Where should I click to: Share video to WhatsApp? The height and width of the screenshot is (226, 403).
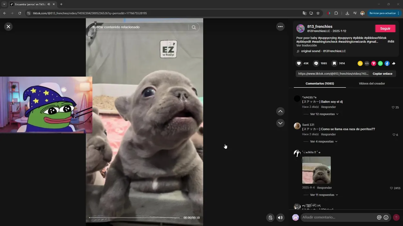pos(380,63)
